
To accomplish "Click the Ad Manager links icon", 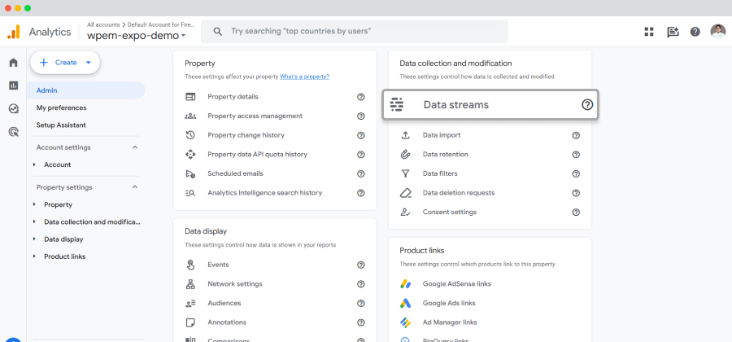I will 405,322.
